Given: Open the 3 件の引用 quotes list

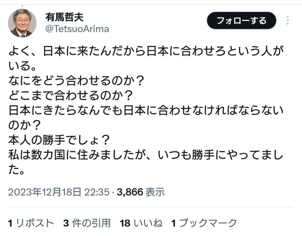Looking at the screenshot, I should pos(87,223).
